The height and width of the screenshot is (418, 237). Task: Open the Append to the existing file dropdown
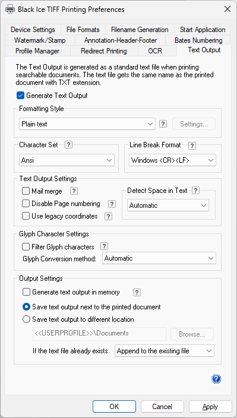(x=165, y=351)
